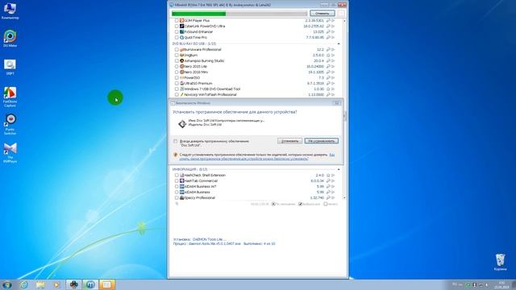Viewport: 516px width, 290px height.
Task: Open the SRPT desktop icon
Action: tap(10, 67)
